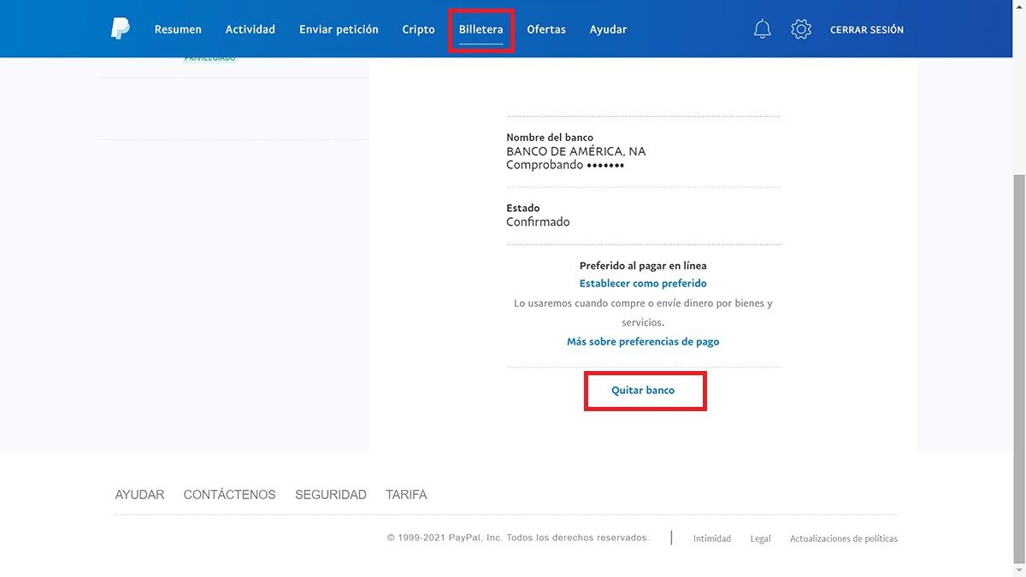1026x577 pixels.
Task: Open the notifications bell icon
Action: coord(762,29)
